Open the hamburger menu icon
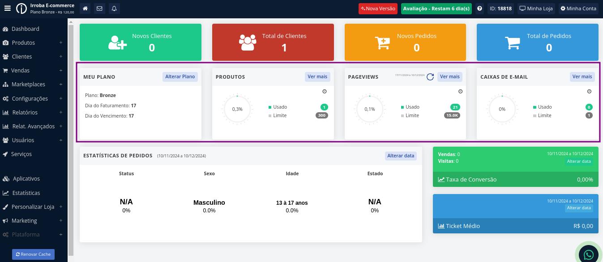 point(7,8)
